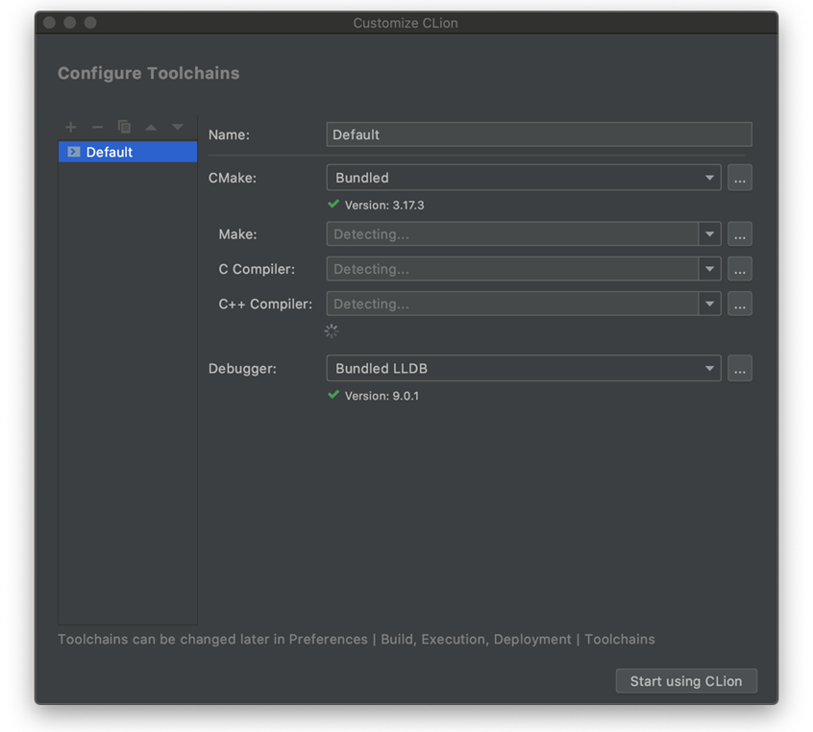Add a new toolchain with plus icon
This screenshot has width=813, height=732.
[x=71, y=127]
